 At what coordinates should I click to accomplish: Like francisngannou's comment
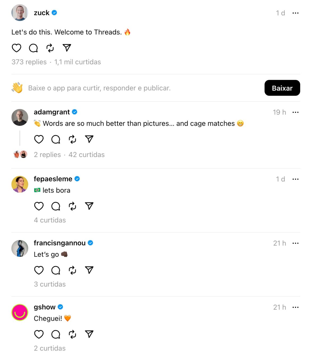39,270
